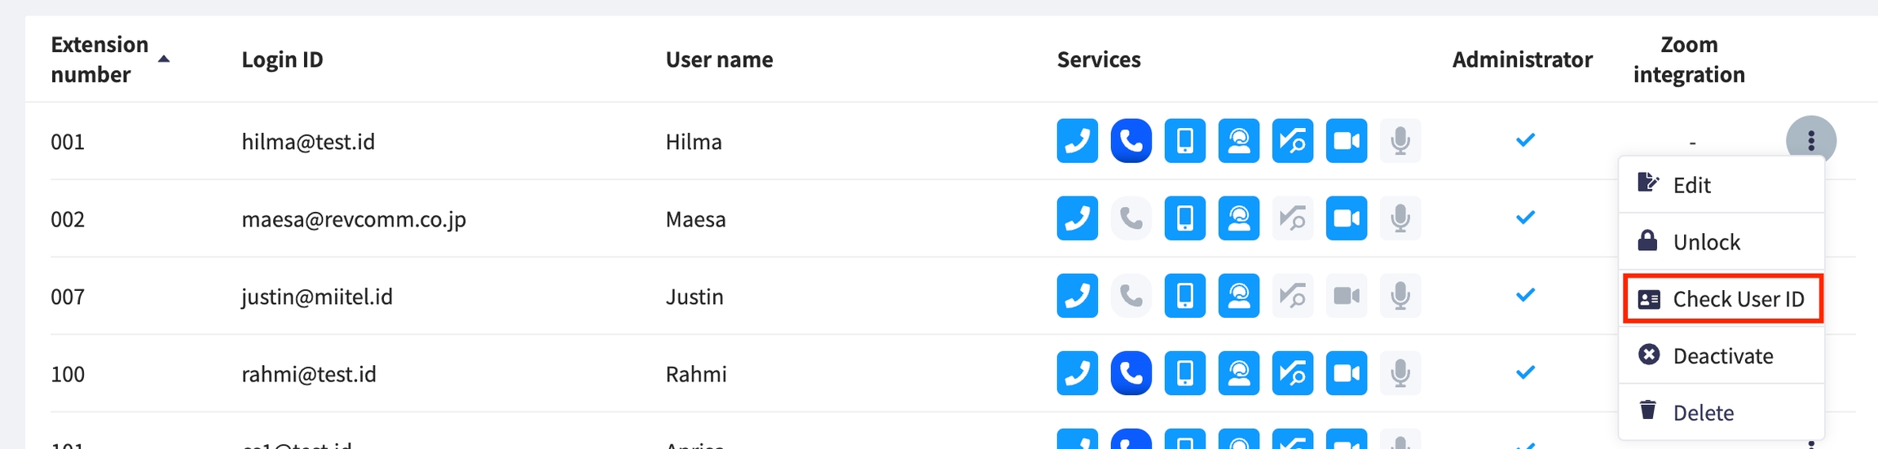This screenshot has height=449, width=1878.
Task: Click the hilma@test.id login ID
Action: coord(308,142)
